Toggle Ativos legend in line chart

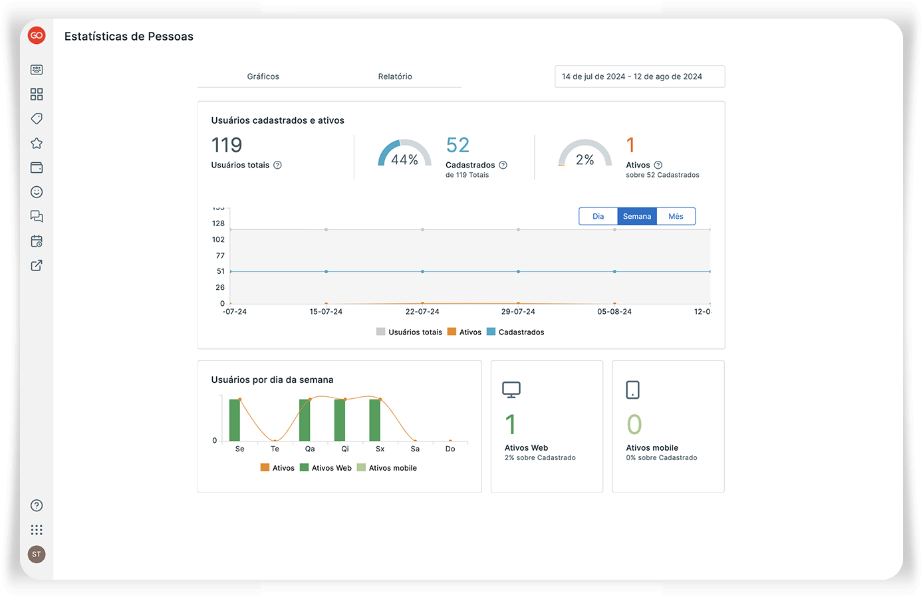click(x=464, y=332)
